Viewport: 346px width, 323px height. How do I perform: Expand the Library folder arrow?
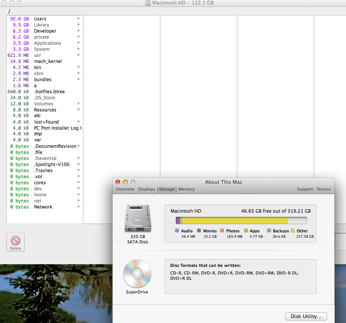(79, 25)
